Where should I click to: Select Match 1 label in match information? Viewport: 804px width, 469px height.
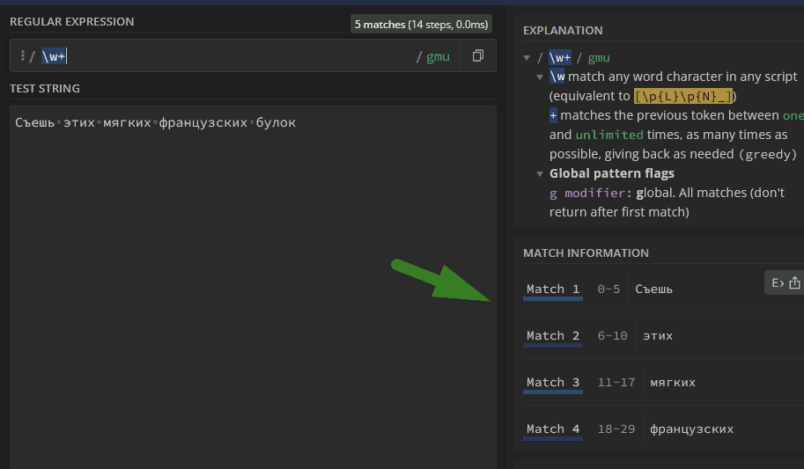pos(553,289)
